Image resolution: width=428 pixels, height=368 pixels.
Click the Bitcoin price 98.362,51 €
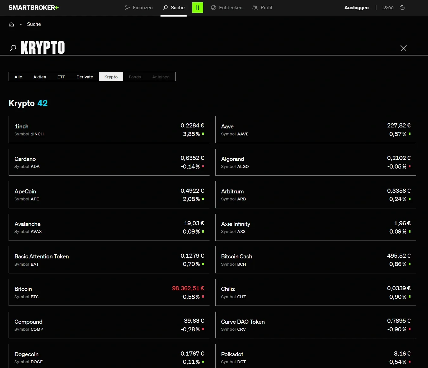click(x=188, y=288)
